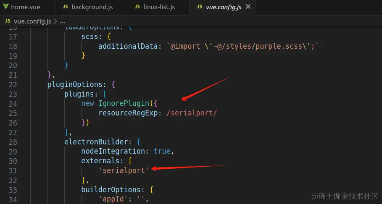The height and width of the screenshot is (204, 382).
Task: Click line number 17
Action: tap(13, 37)
